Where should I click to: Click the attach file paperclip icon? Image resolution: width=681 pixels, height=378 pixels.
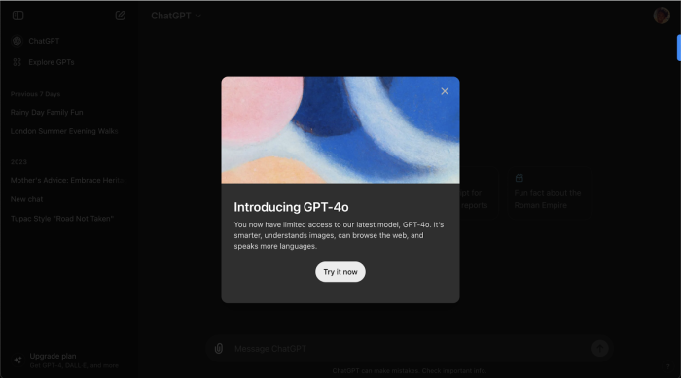219,349
